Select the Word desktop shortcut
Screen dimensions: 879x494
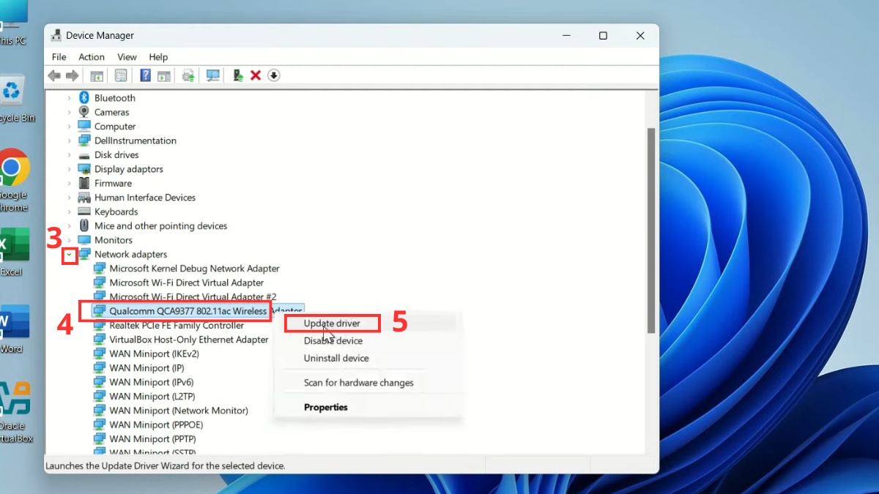13,329
